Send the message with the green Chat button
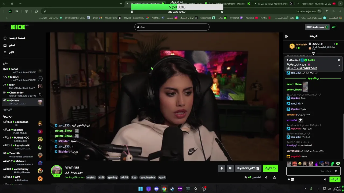This screenshot has width=344, height=193. pyautogui.click(x=335, y=179)
